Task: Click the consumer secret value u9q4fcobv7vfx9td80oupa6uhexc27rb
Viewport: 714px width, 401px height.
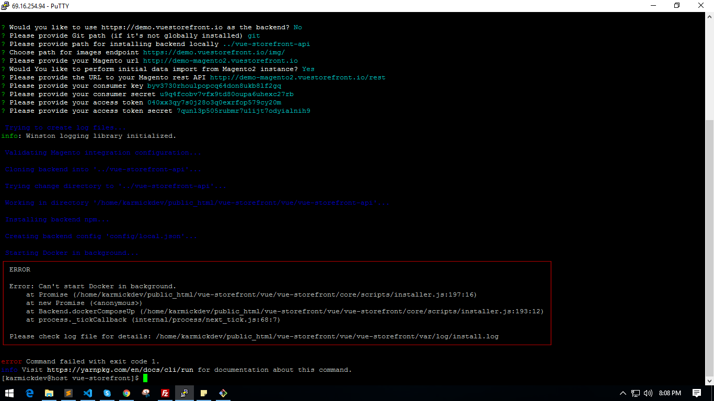Action: 227,94
